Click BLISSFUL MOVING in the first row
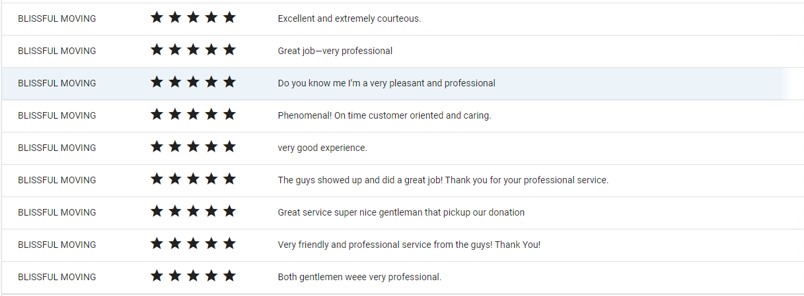 click(x=57, y=18)
